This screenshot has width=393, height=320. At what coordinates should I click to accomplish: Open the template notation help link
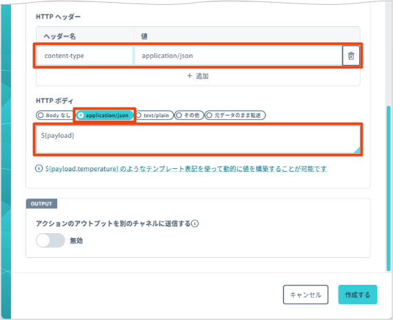(186, 168)
